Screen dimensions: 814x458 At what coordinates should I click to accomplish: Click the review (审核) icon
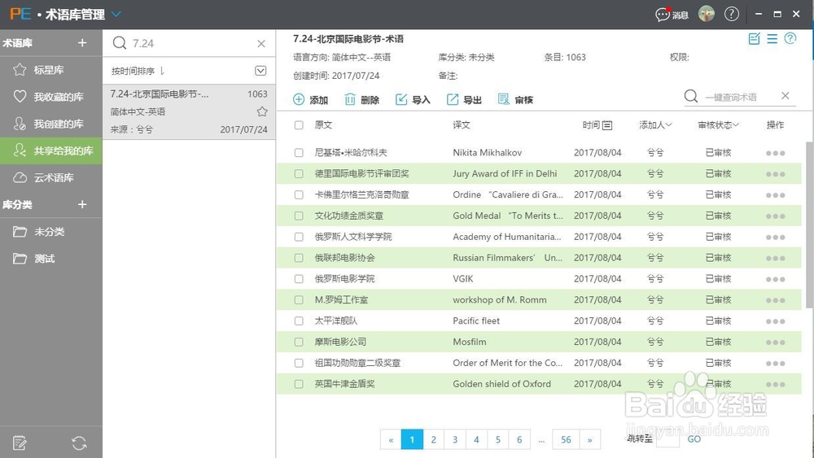[x=503, y=99]
